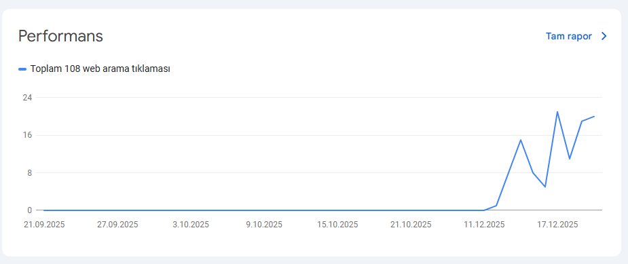628x264 pixels.
Task: Click the 8 label on the vertical axis
Action: tap(29, 172)
